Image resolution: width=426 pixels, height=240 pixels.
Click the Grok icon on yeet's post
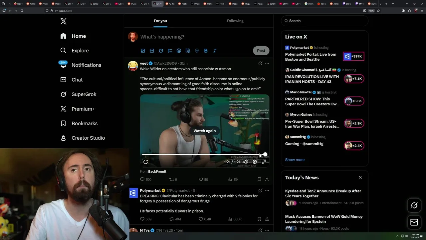260,63
